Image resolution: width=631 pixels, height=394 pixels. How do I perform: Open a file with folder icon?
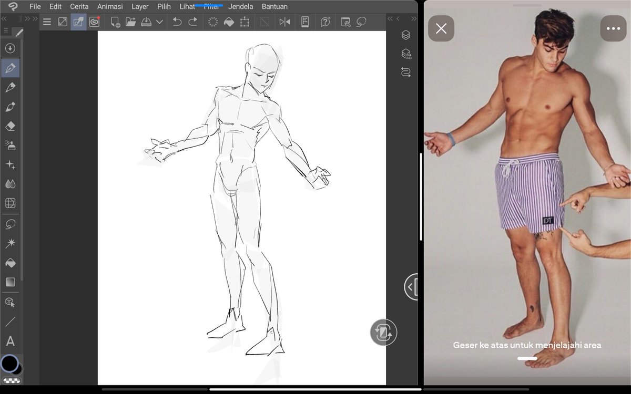131,22
